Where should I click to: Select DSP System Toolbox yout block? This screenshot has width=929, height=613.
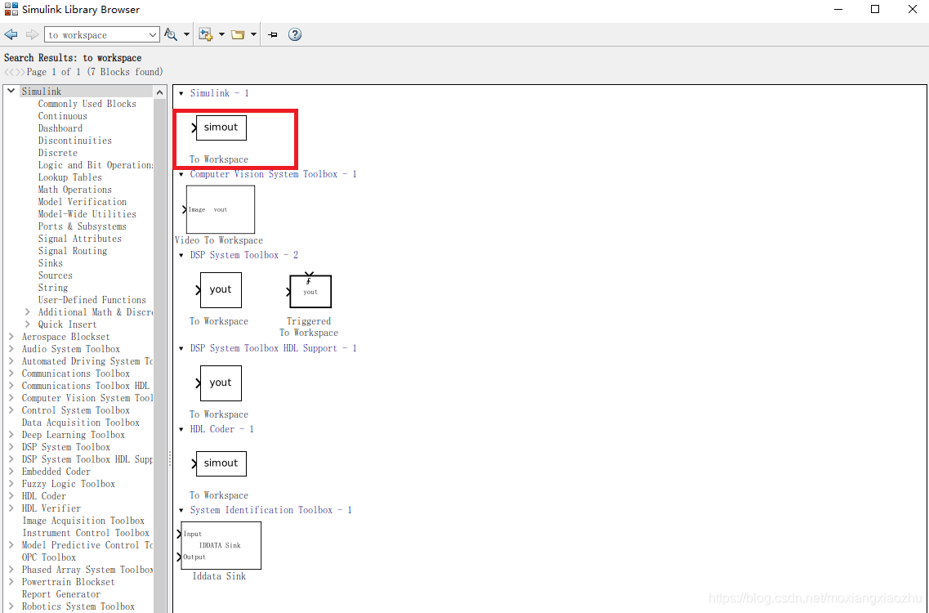tap(220, 290)
